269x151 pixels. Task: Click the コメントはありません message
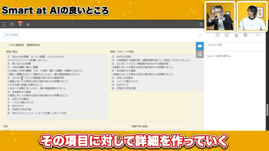[x=219, y=56]
